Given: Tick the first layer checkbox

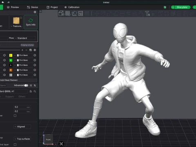Looking at the screenshot, I should pyautogui.click(x=15, y=145).
